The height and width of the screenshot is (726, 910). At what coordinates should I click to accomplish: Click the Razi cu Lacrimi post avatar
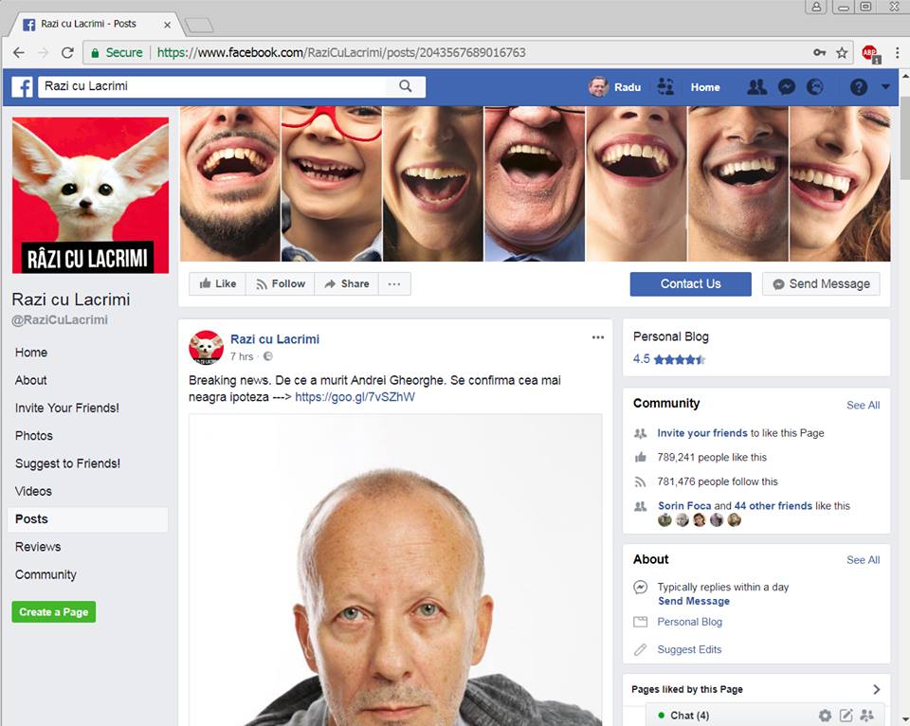pyautogui.click(x=206, y=347)
